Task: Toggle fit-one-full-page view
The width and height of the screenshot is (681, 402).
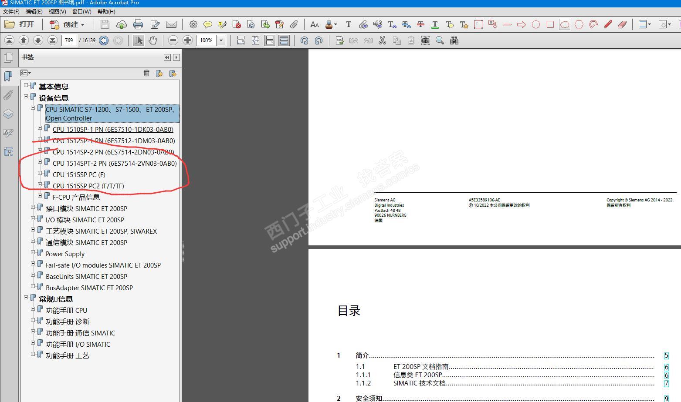Action: pyautogui.click(x=255, y=40)
